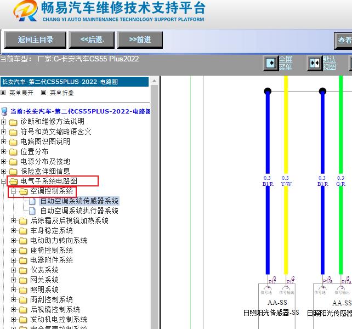
Task: Click the 菜单展开 icon
Action: tap(3, 93)
